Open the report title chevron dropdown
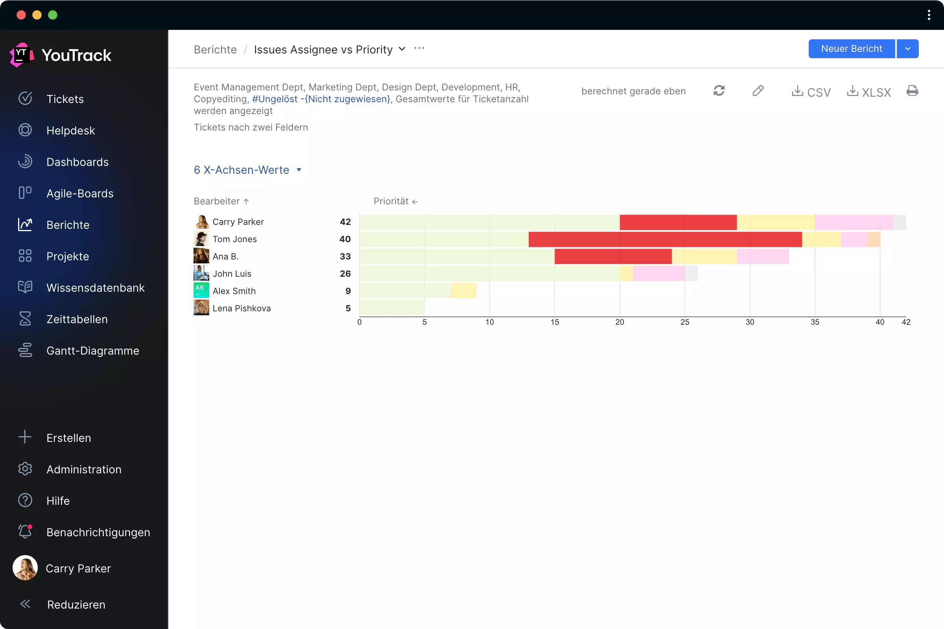The height and width of the screenshot is (629, 944). coord(402,50)
